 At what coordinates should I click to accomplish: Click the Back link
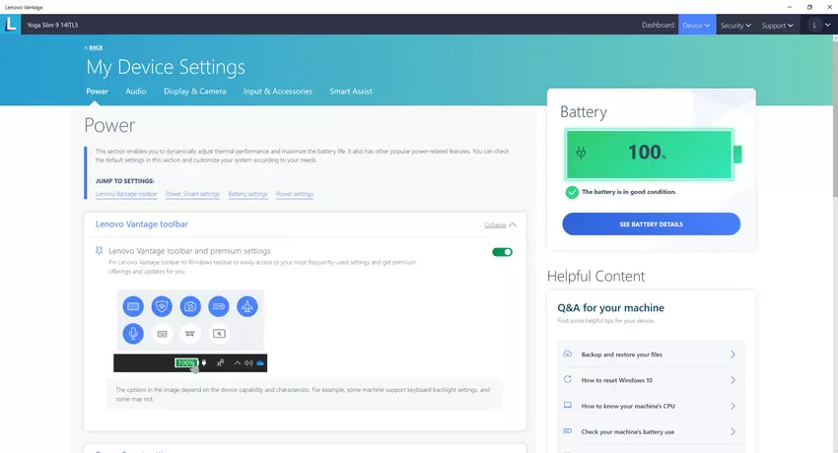[94, 47]
